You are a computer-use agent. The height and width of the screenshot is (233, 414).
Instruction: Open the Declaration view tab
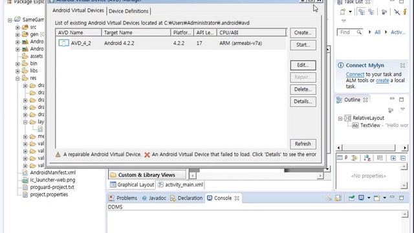(x=186, y=198)
